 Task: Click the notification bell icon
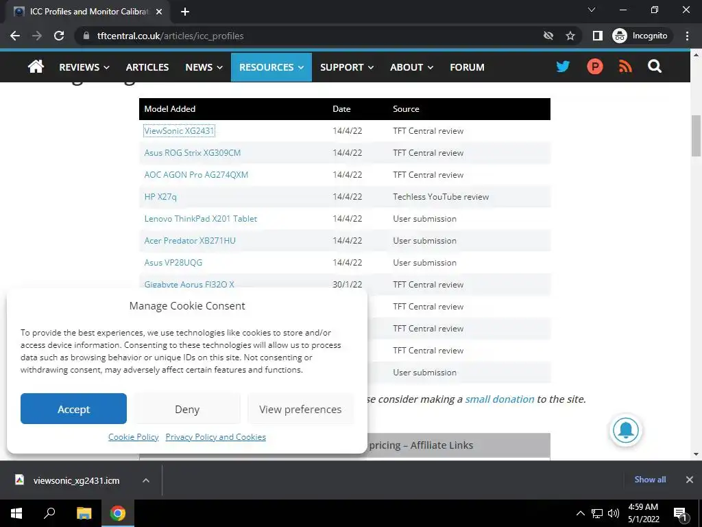point(625,430)
